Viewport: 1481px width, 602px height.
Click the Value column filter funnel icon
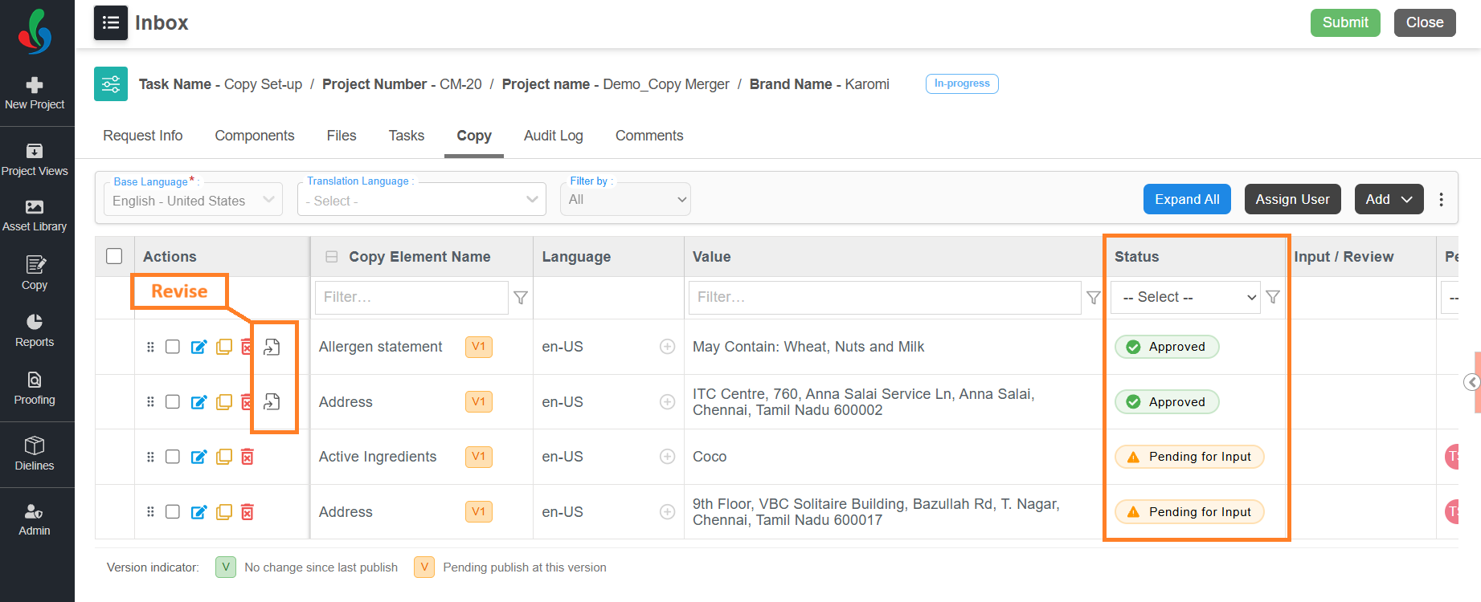coord(1094,298)
